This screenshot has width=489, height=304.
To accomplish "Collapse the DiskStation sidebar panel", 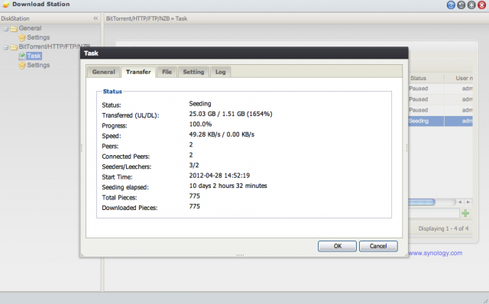I will click(96, 18).
